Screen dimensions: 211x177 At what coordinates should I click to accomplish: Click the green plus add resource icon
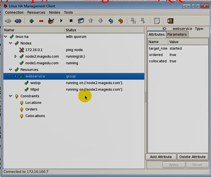coord(31,21)
